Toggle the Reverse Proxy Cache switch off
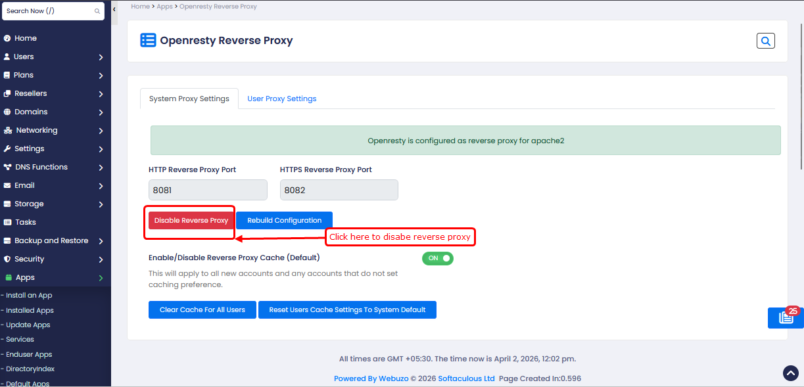 tap(437, 258)
